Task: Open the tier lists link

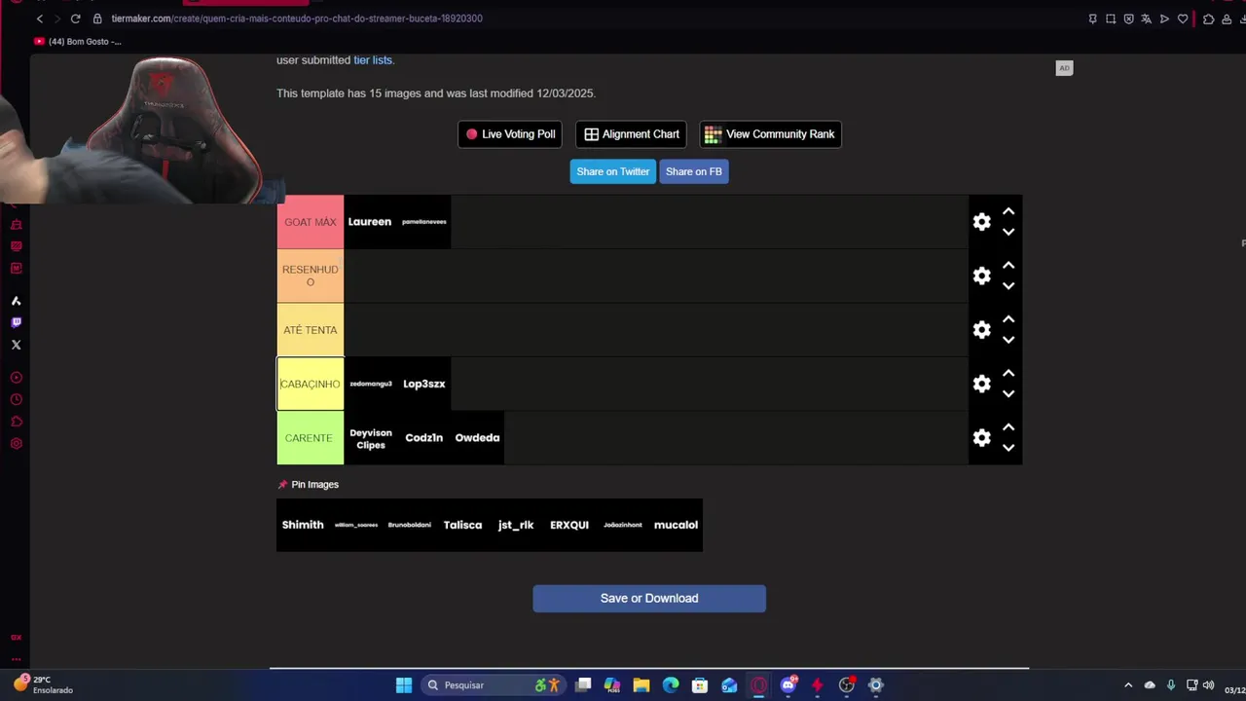Action: pyautogui.click(x=373, y=60)
